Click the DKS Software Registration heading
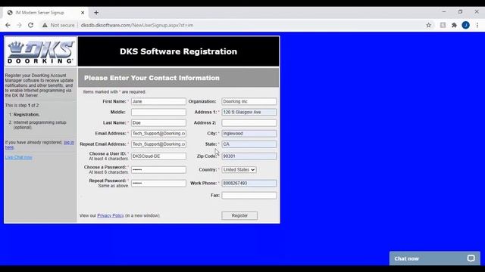485x272 pixels. (179, 51)
